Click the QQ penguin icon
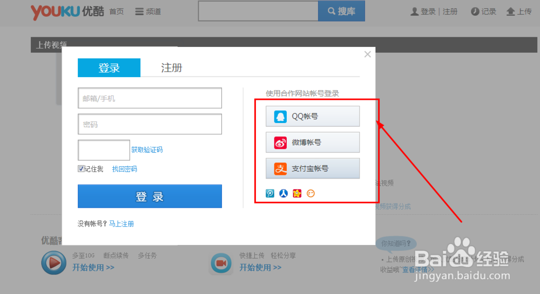The height and width of the screenshot is (294, 540). (280, 117)
